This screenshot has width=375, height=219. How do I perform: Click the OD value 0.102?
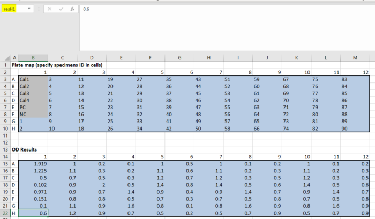coord(33,185)
